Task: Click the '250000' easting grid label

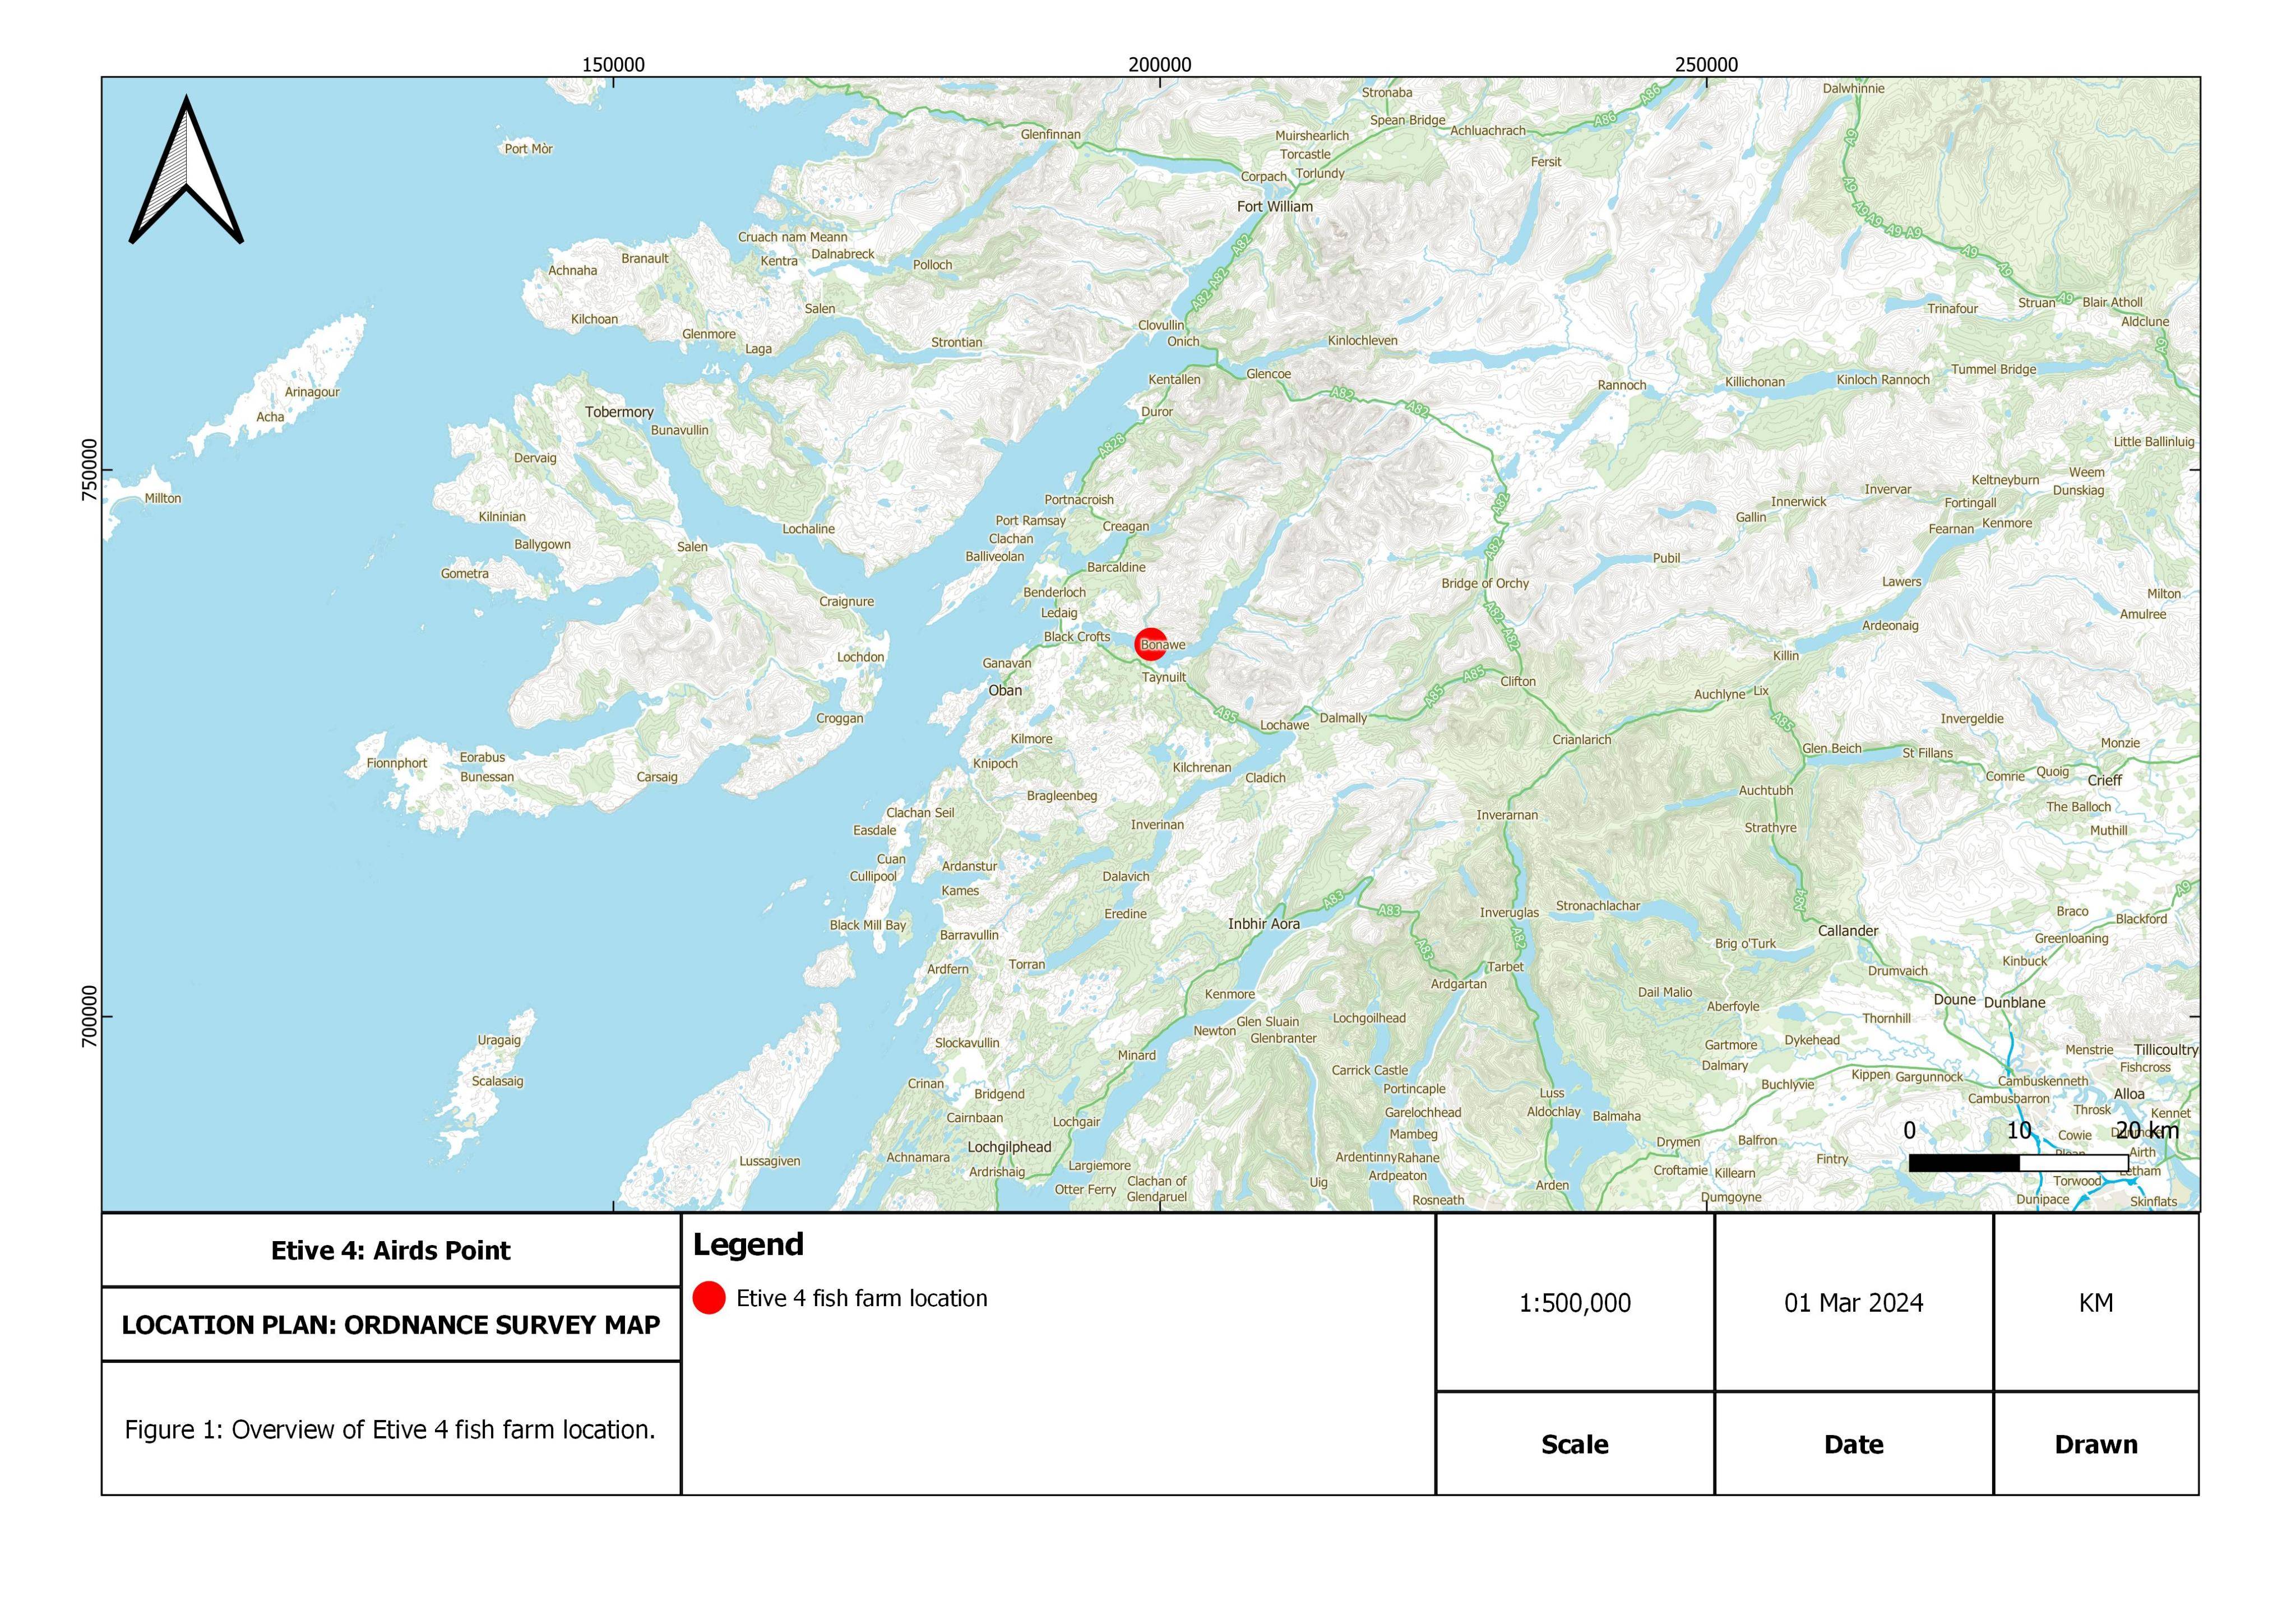Action: pos(1706,65)
